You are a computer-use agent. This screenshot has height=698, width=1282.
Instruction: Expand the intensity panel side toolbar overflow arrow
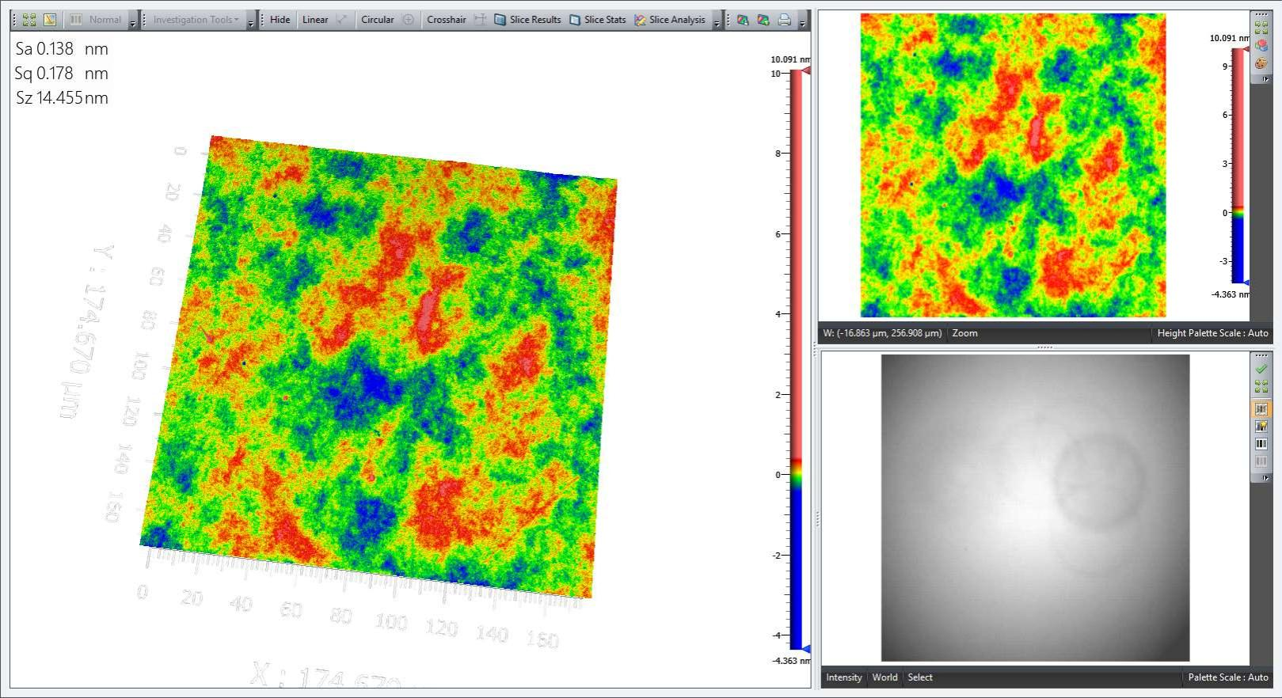coord(1265,478)
